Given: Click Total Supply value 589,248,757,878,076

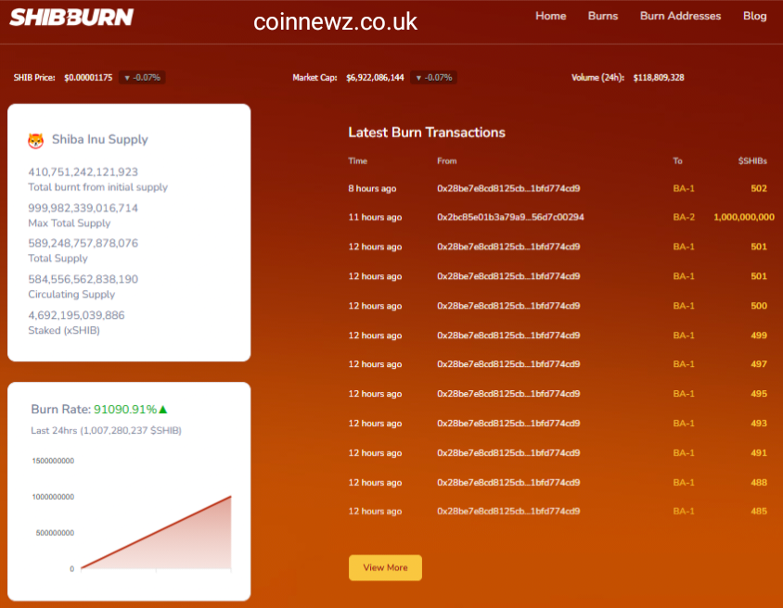Looking at the screenshot, I should tap(83, 244).
